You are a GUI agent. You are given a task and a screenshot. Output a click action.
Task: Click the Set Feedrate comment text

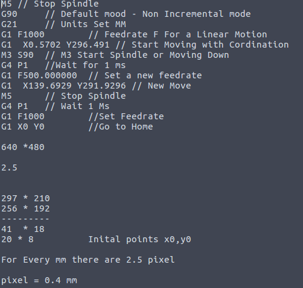[126, 116]
